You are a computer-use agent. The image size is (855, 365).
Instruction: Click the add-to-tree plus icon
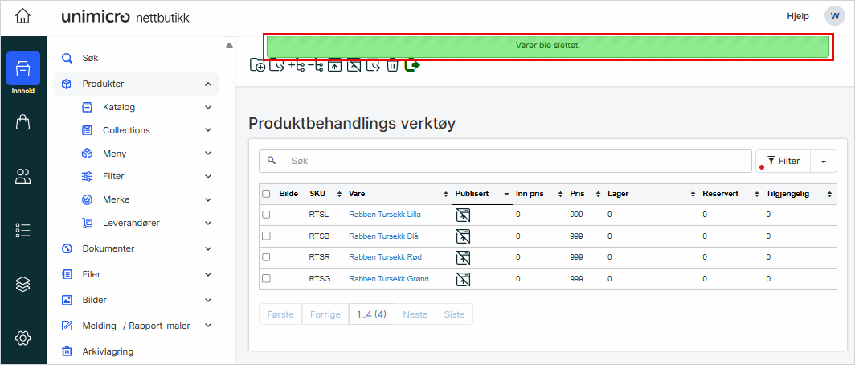(297, 65)
